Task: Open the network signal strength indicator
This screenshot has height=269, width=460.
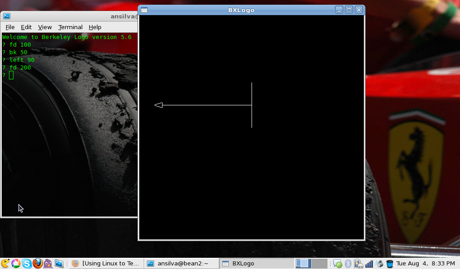Action: 369,264
